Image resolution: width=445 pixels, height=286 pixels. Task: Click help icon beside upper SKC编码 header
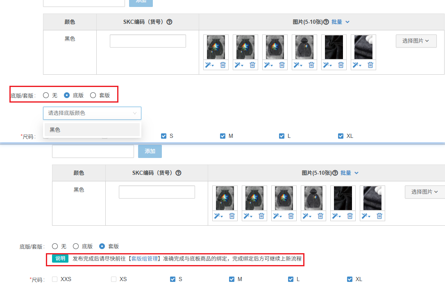(169, 22)
